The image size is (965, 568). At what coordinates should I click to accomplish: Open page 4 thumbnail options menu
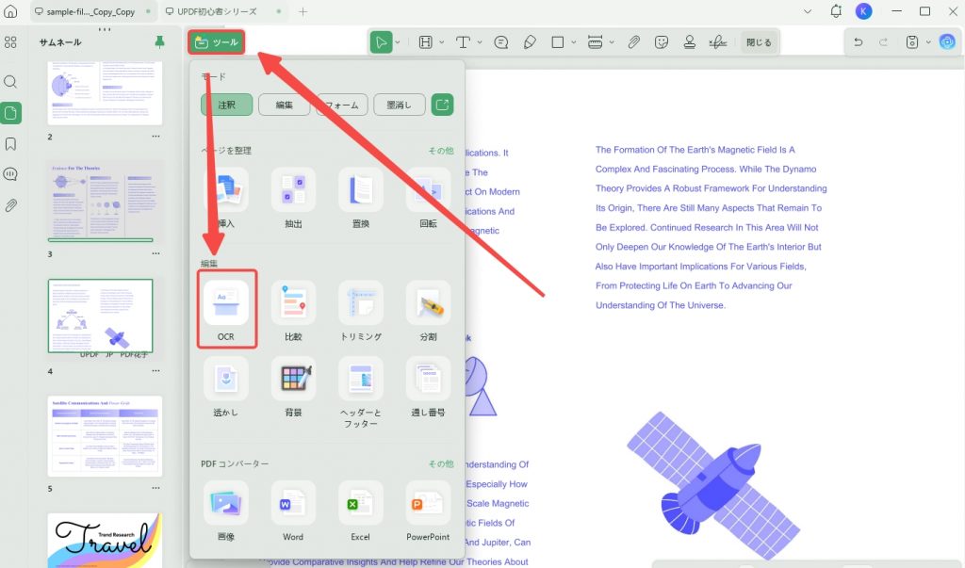pyautogui.click(x=155, y=371)
